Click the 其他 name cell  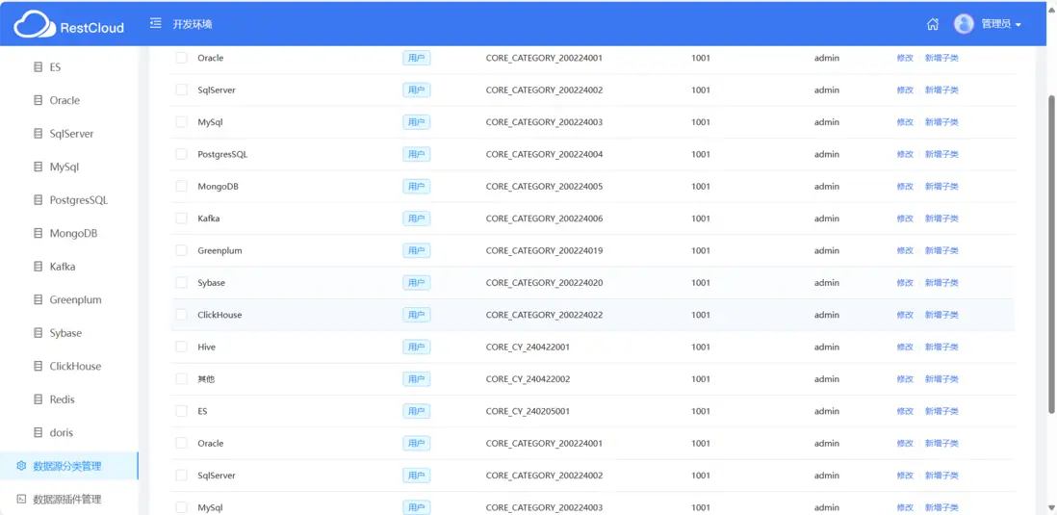coord(206,379)
